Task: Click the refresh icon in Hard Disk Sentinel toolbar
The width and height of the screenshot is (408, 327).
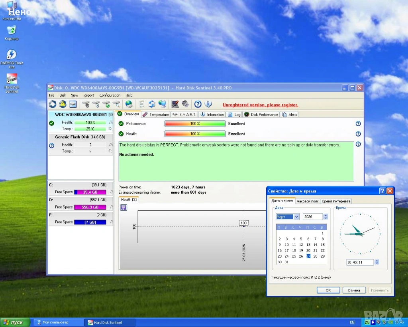Action: pyautogui.click(x=53, y=104)
